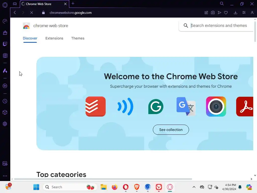This screenshot has height=193, width=257.
Task: Click the red Todoist checklist icon in banner
Action: [x=96, y=107]
